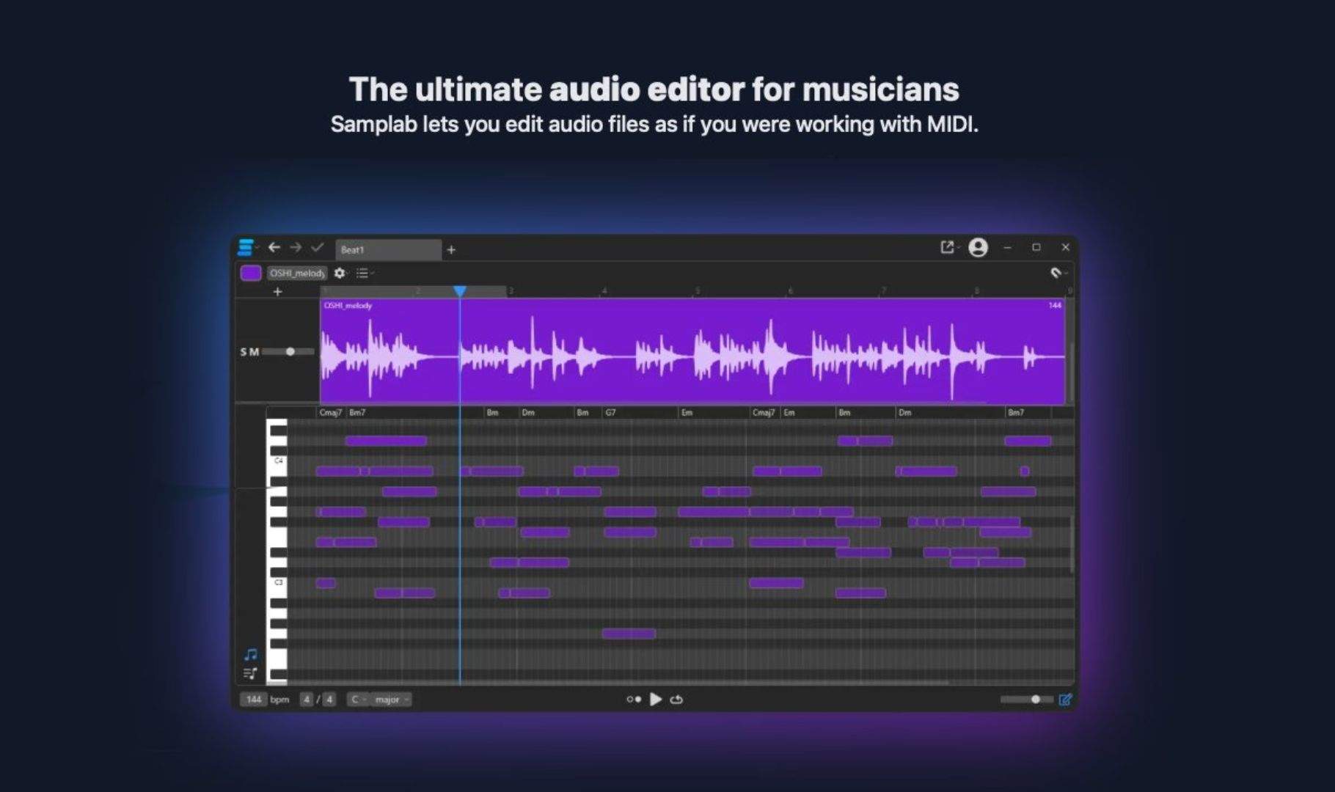Change the time signature numerator 4

coord(307,700)
